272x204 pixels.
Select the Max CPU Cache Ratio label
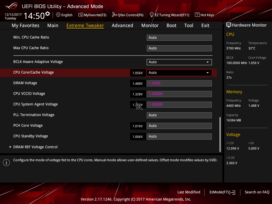coord(31,48)
